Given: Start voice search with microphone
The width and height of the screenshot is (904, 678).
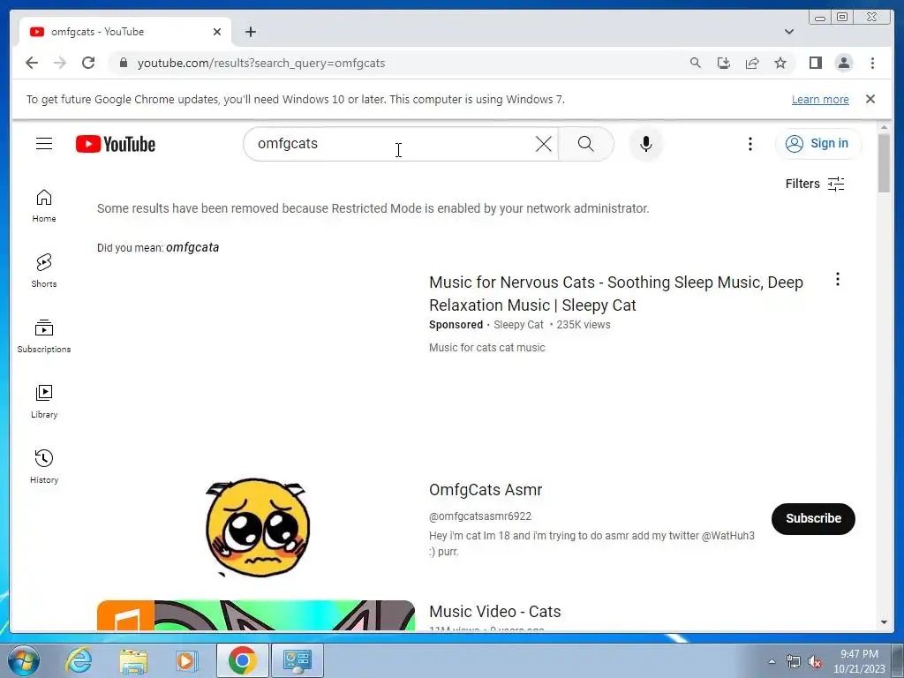Looking at the screenshot, I should [645, 144].
